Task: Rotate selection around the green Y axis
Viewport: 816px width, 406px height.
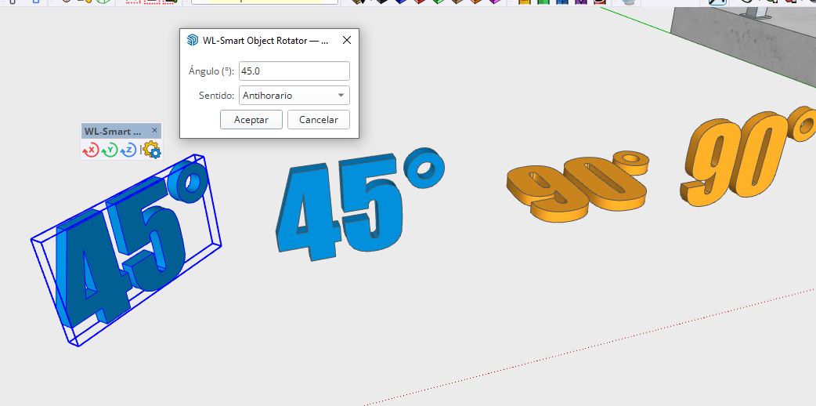Action: pyautogui.click(x=110, y=150)
